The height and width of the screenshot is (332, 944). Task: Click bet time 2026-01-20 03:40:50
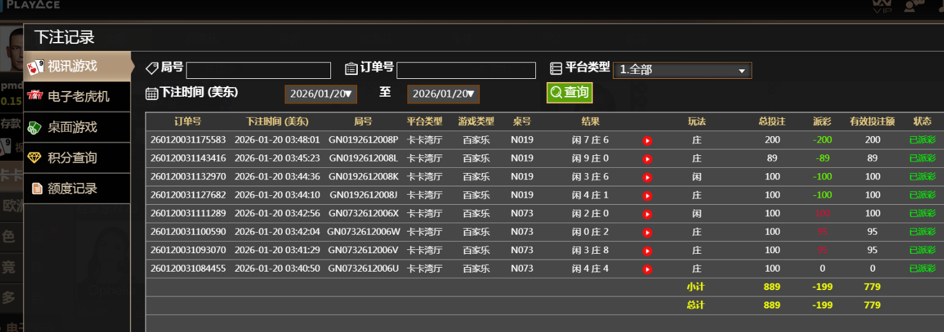click(x=277, y=269)
